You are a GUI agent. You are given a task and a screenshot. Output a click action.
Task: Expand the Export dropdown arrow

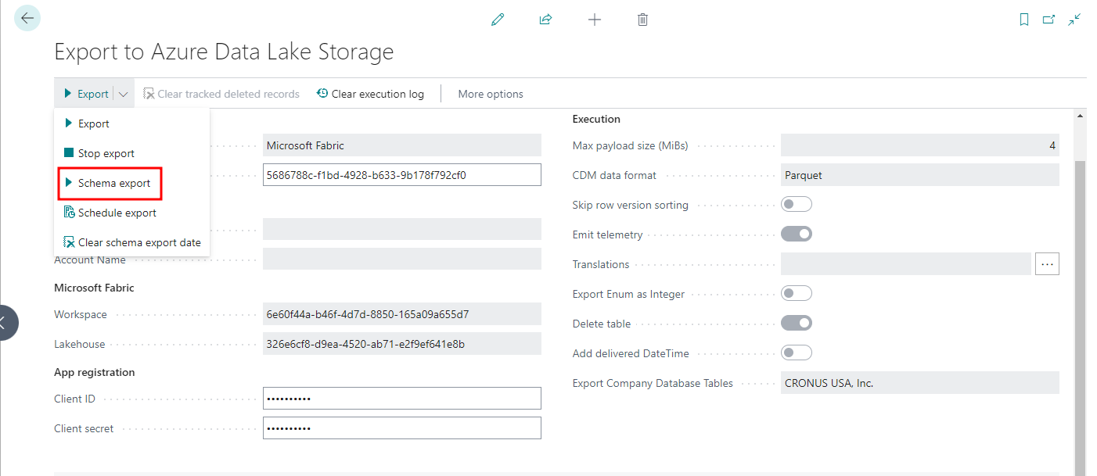click(x=124, y=94)
